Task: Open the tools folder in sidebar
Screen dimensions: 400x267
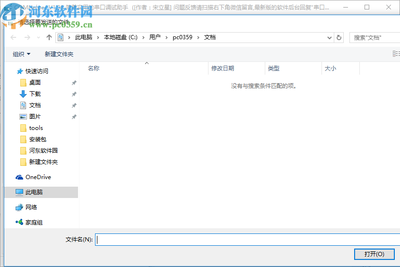Action: pyautogui.click(x=36, y=128)
